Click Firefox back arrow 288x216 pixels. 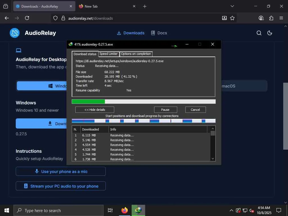(7, 18)
